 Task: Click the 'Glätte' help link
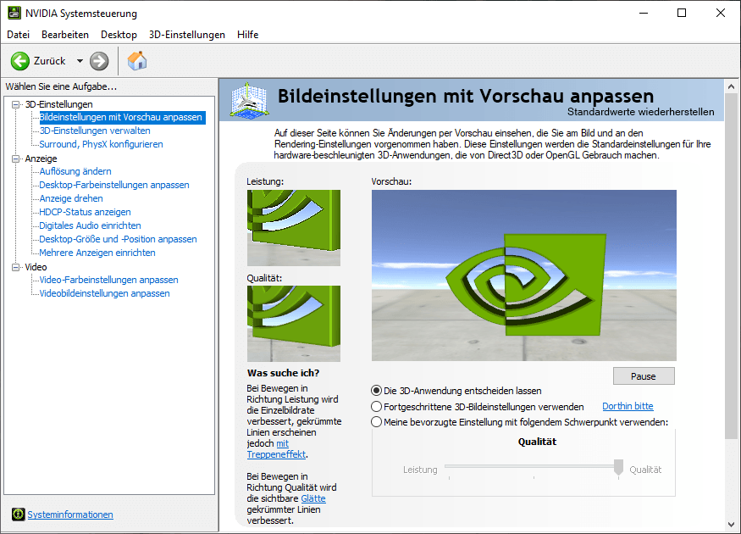coord(313,498)
